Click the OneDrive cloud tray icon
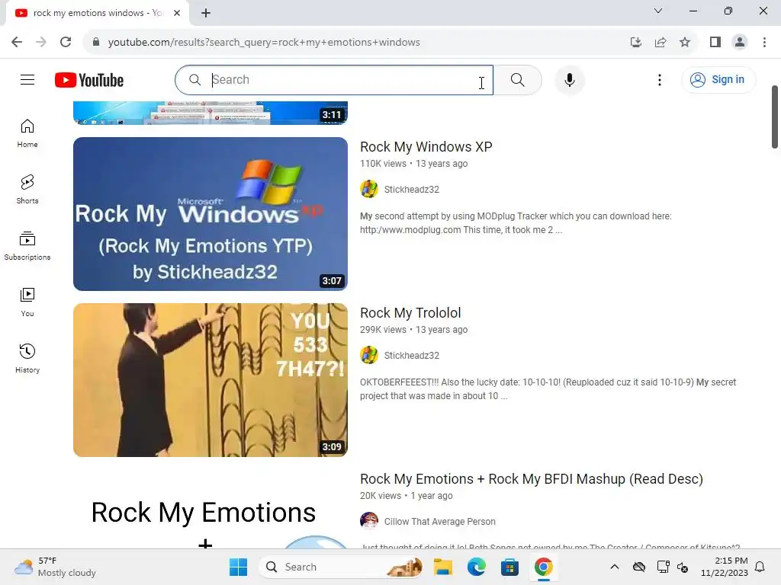This screenshot has height=585, width=781. (x=639, y=567)
